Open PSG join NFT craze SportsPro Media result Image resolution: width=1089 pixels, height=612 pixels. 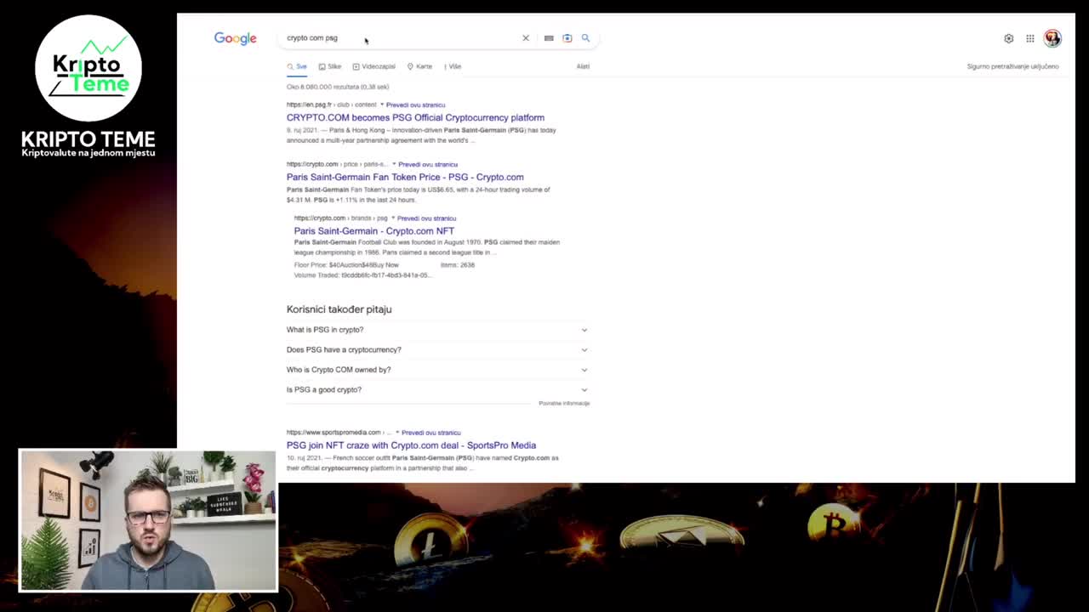coord(411,445)
